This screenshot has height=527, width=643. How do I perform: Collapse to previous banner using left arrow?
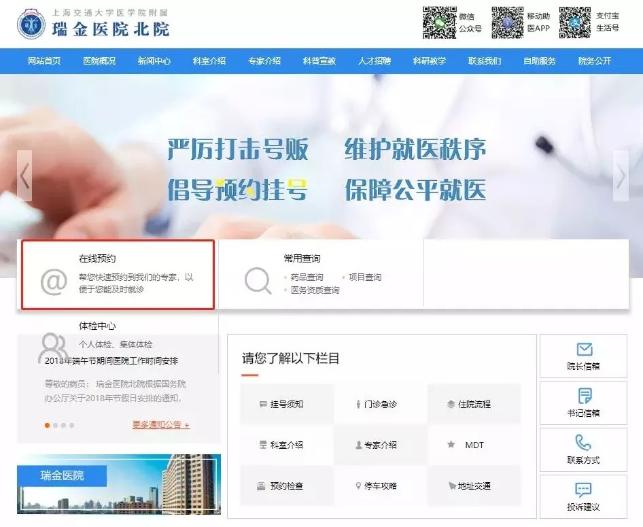(25, 175)
